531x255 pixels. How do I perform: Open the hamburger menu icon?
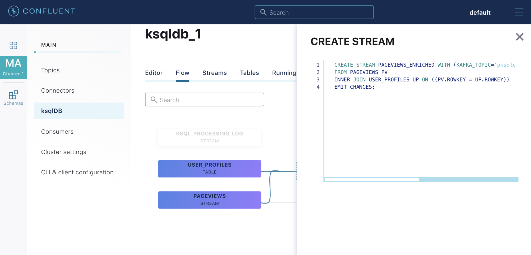pos(519,12)
